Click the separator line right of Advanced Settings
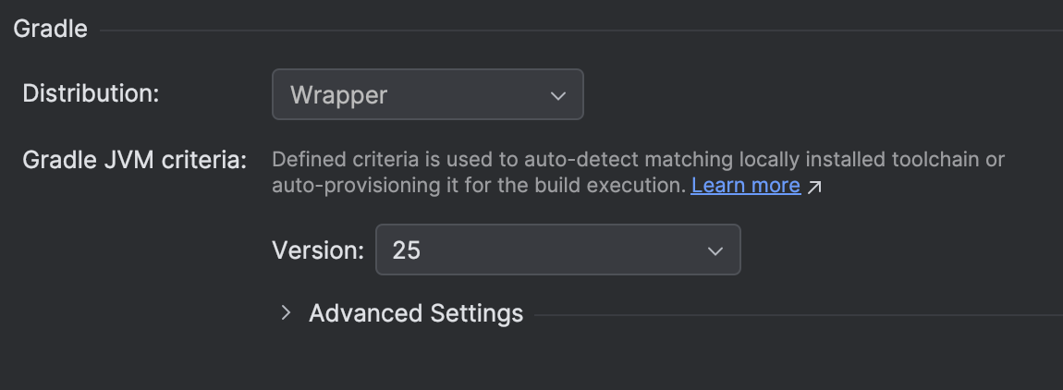1063x390 pixels. (795, 313)
